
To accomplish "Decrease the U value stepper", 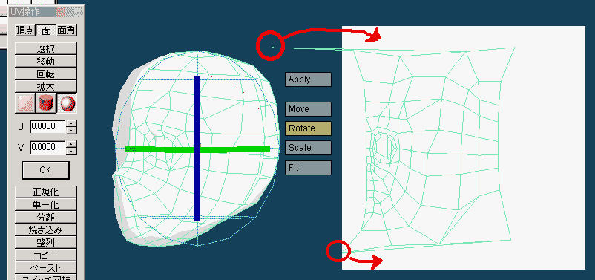I will pos(71,130).
